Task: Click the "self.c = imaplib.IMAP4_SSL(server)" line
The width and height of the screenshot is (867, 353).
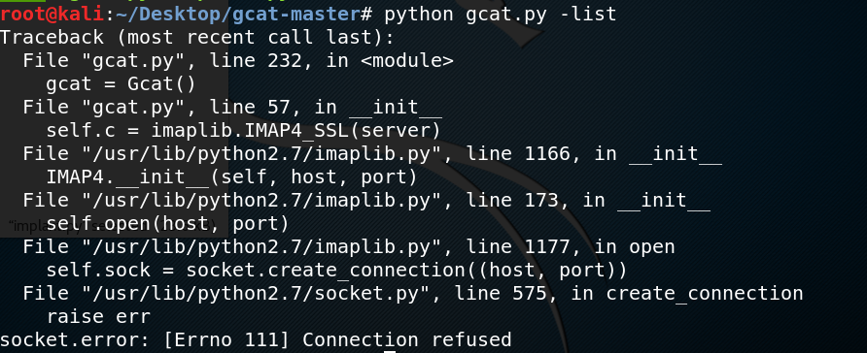Action: [243, 131]
